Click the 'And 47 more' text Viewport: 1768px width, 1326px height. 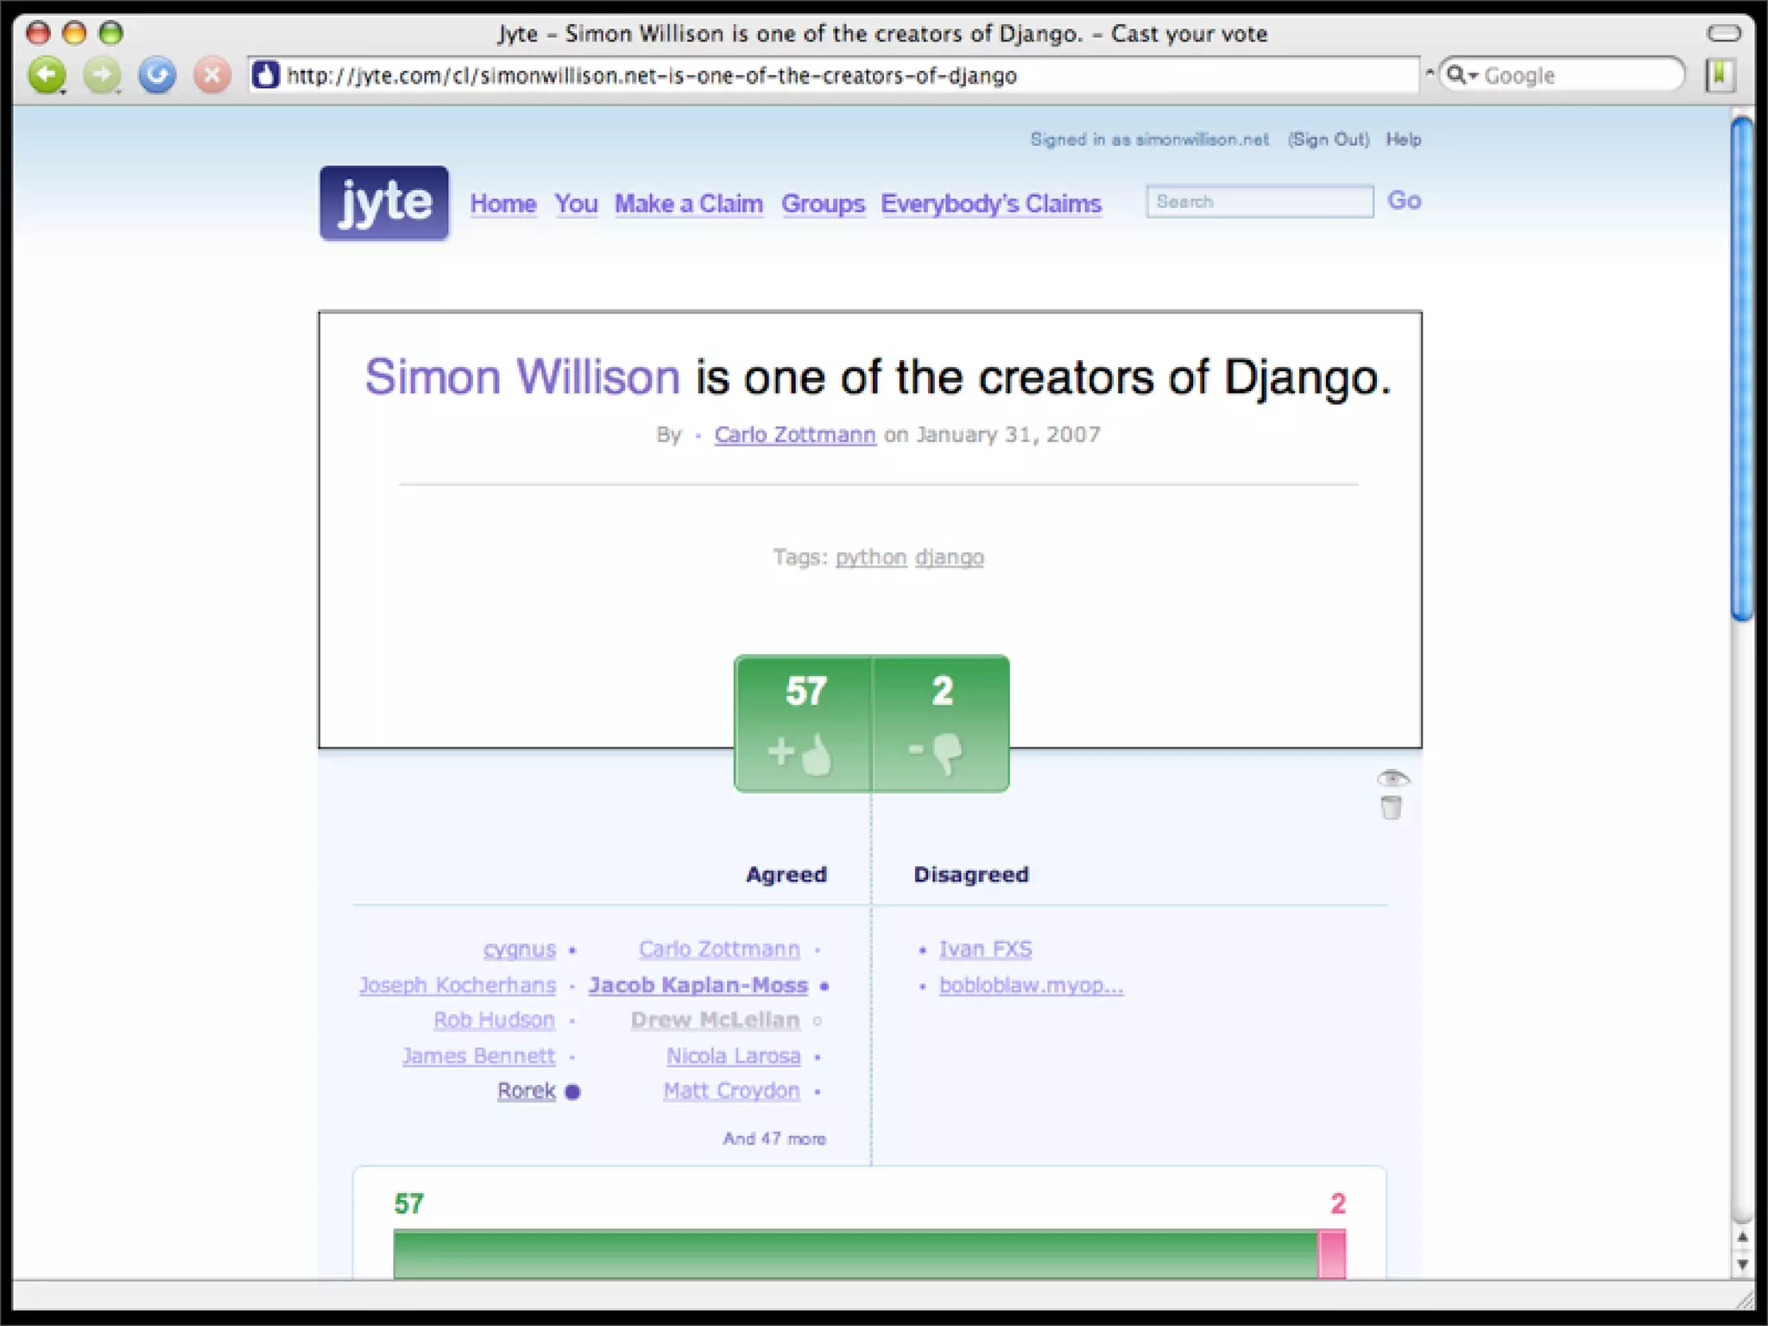pos(774,1139)
